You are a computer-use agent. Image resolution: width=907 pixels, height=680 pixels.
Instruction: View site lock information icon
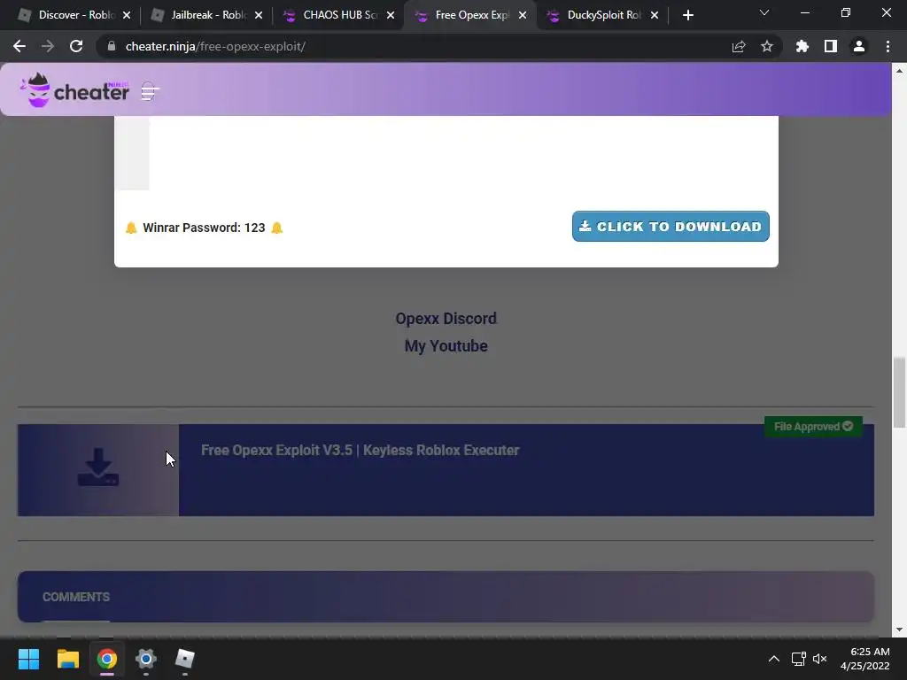click(112, 46)
